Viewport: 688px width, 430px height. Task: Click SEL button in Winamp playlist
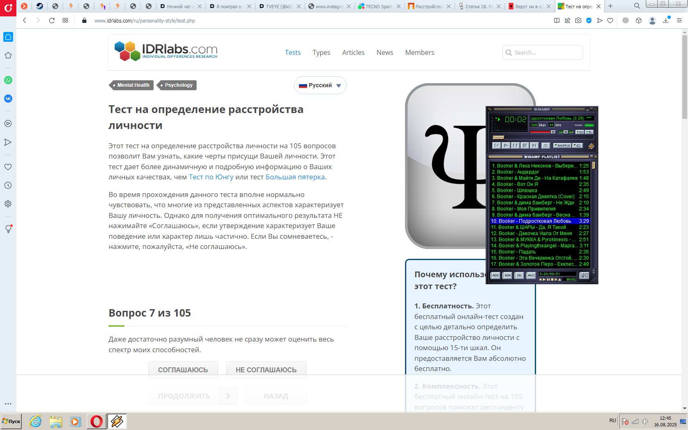coord(519,275)
